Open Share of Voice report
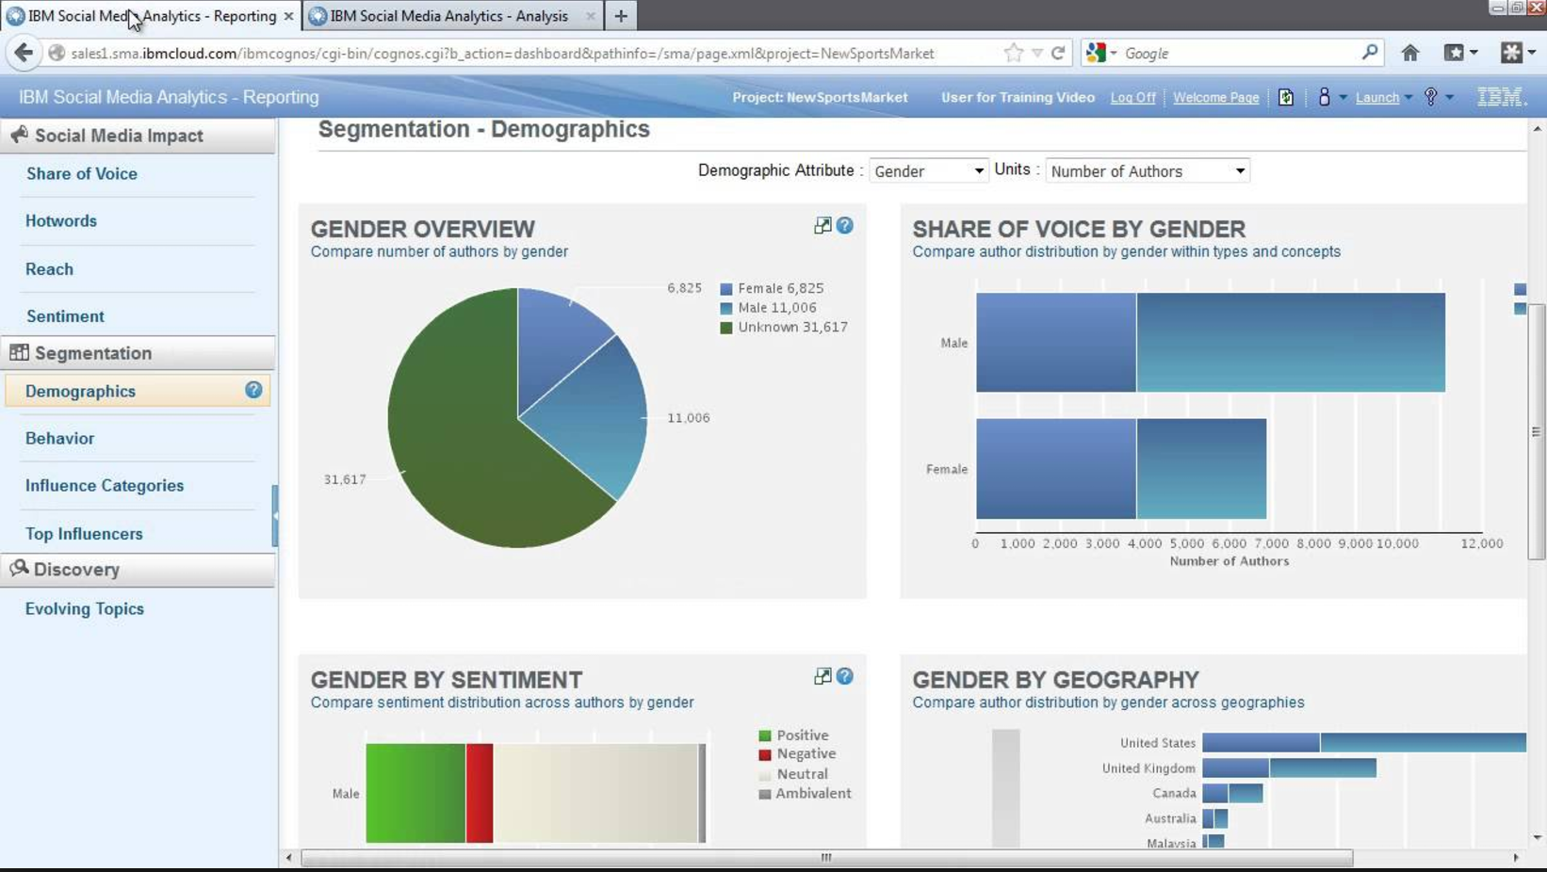 click(x=82, y=173)
